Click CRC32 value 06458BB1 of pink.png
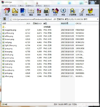Image resolution: width=100 pixels, height=107 pixels. pos(80,73)
